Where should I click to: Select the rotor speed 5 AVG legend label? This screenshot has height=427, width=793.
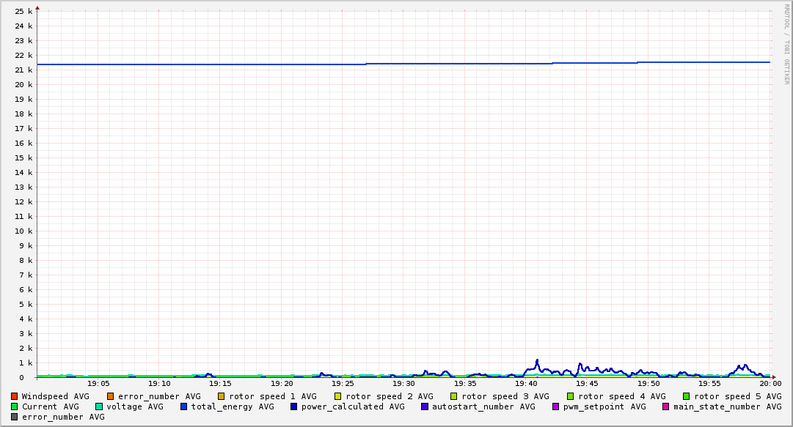pyautogui.click(x=738, y=396)
